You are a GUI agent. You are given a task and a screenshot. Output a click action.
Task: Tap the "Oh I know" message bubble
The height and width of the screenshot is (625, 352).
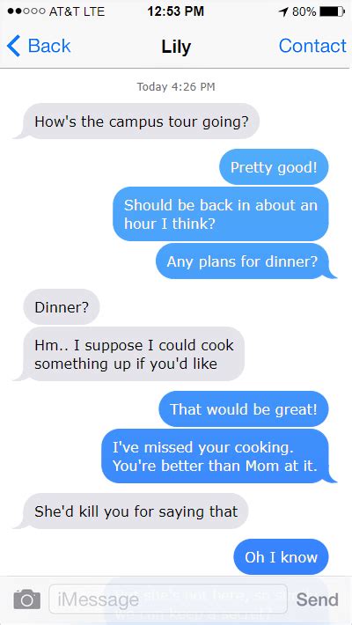[281, 557]
